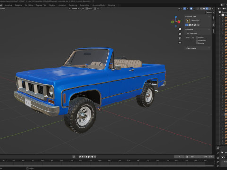Choose the Invert selection mode icon
Viewport: 227px width, 170px height.
coord(195,25)
